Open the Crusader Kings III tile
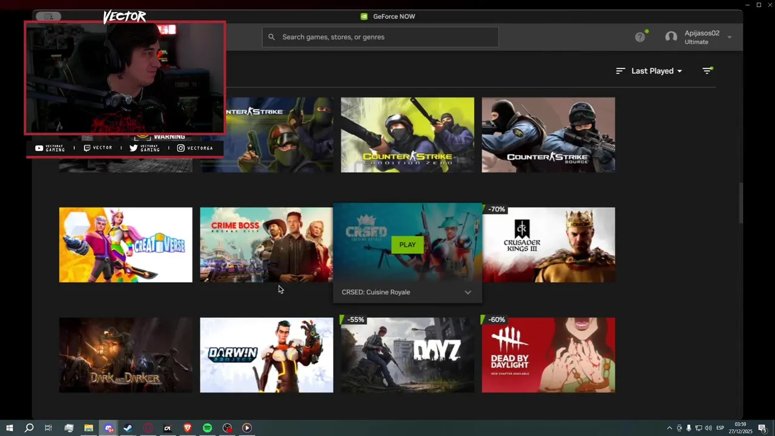Viewport: 775px width, 436px height. pos(549,245)
